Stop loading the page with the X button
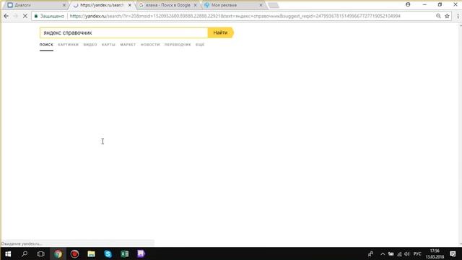Viewport: 462px width, 260px height. (x=25, y=16)
